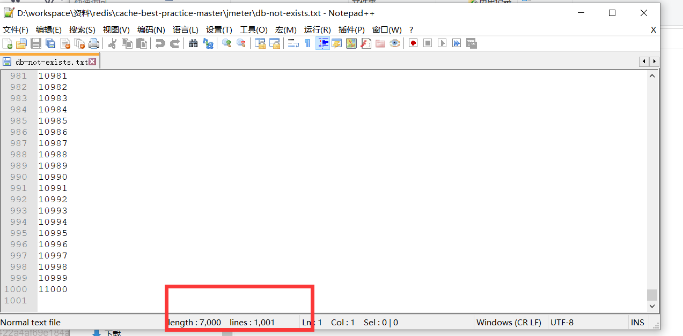The image size is (683, 336).
Task: Place cursor on line with 10985
Action: pyautogui.click(x=53, y=121)
